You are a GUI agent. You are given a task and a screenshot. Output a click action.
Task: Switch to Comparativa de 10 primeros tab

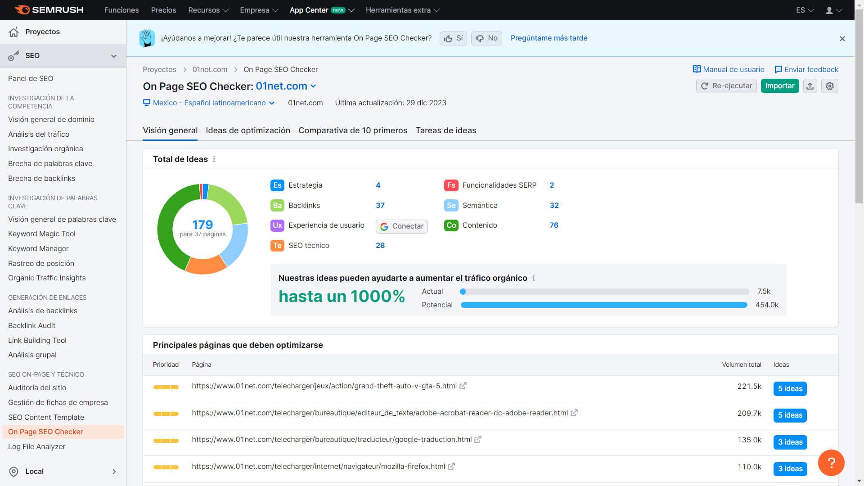pos(353,130)
